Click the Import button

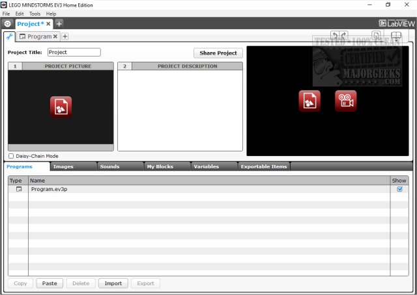click(x=113, y=283)
